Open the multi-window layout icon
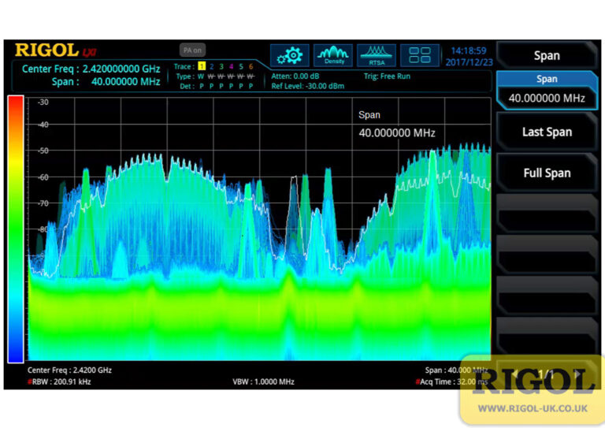Viewport: 605px width, 428px height. 419,56
